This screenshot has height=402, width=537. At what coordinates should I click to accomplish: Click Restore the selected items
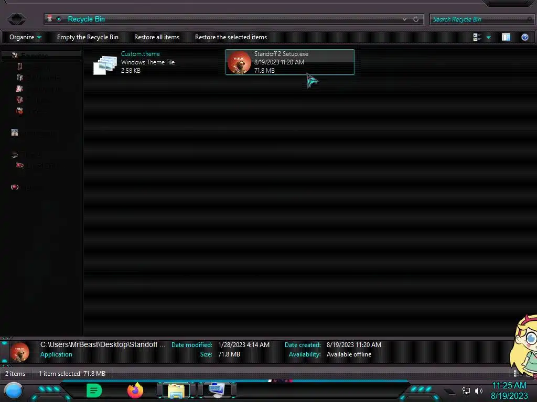[x=231, y=37]
